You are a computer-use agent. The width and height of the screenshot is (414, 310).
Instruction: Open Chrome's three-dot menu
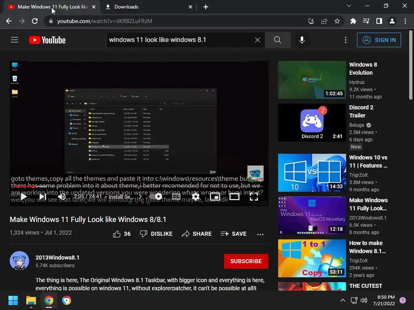click(x=405, y=21)
